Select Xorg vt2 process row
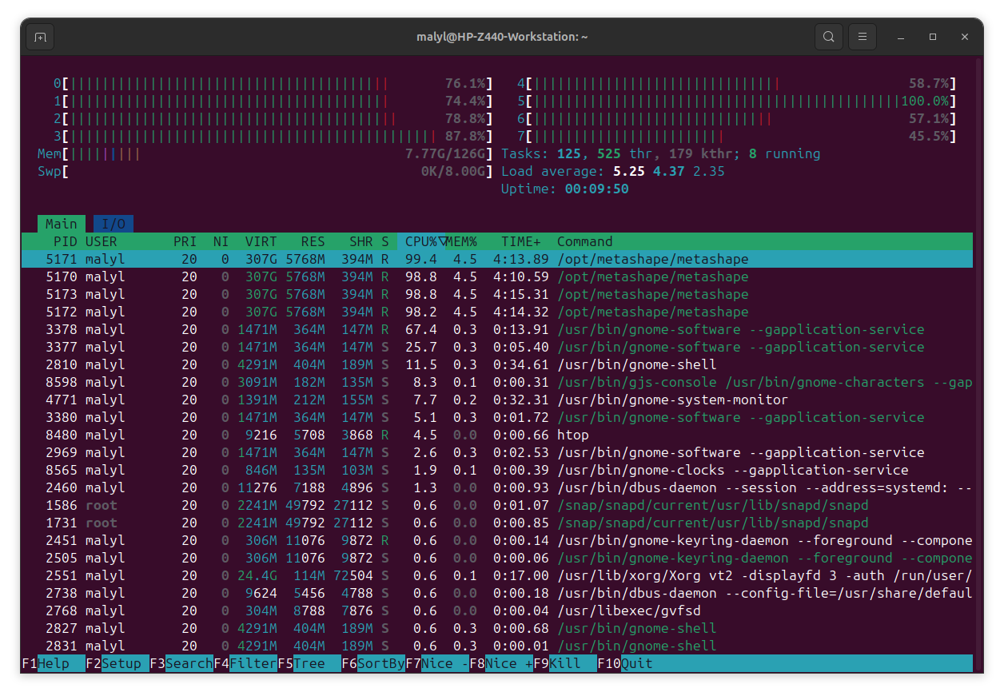Image resolution: width=1004 pixels, height=696 pixels. pyautogui.click(x=497, y=575)
